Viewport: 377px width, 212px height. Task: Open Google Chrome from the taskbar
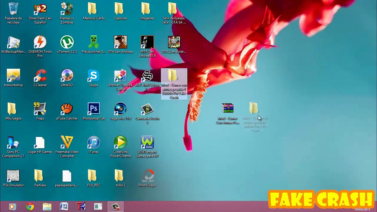coord(30,207)
